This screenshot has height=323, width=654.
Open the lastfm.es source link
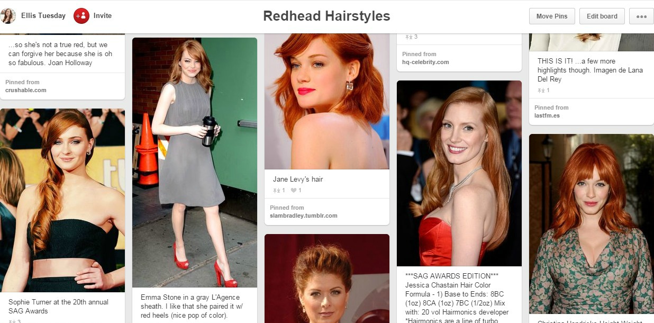coord(547,115)
